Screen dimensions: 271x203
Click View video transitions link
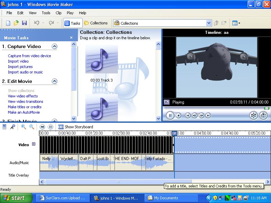tap(25, 101)
